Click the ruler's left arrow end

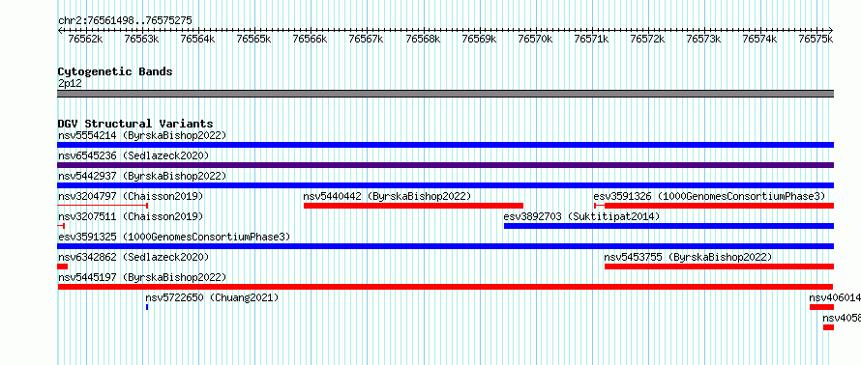point(60,30)
